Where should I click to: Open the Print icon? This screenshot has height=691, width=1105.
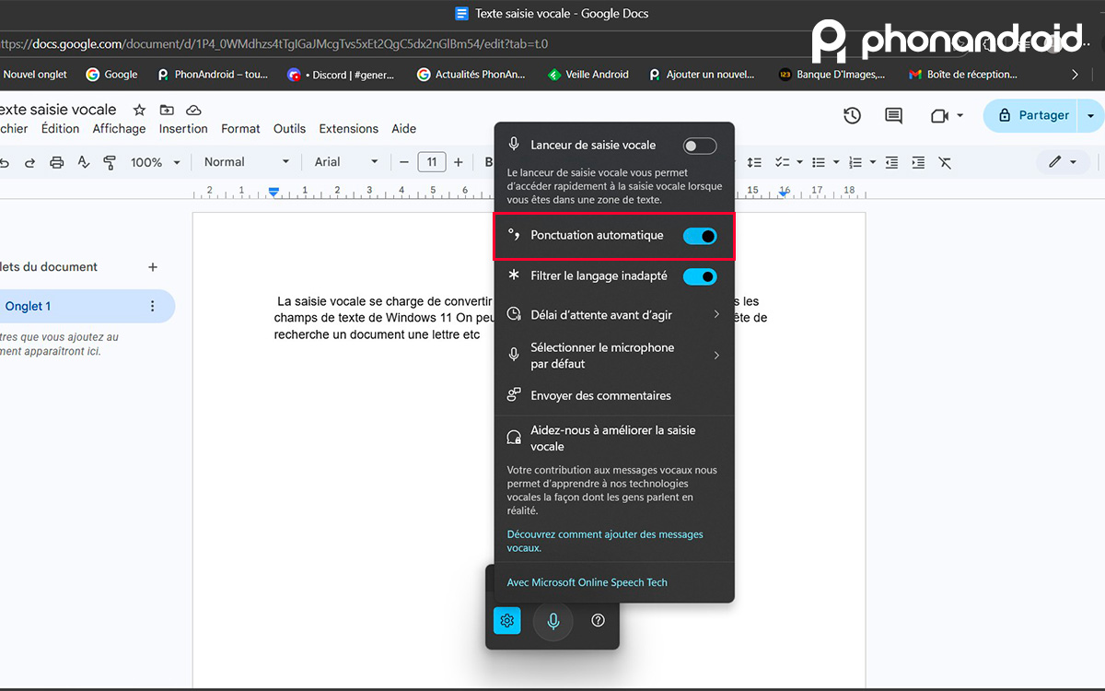coord(57,162)
